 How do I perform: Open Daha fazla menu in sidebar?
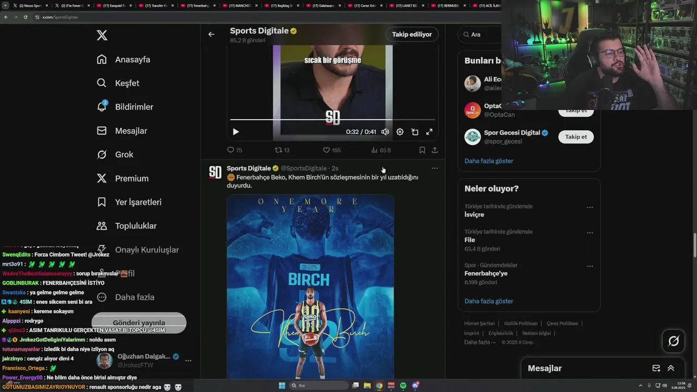click(x=125, y=297)
